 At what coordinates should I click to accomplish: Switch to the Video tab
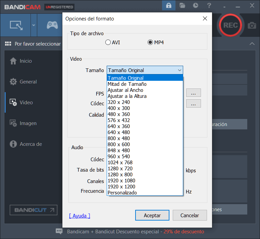pyautogui.click(x=21, y=102)
